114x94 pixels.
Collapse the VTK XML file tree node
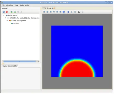pyautogui.click(x=5, y=18)
